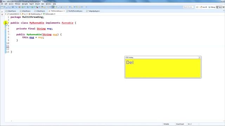The height and width of the screenshot is (126, 225).
Task: Click the 'Runnable' interface name on line 3
Action: [67, 23]
